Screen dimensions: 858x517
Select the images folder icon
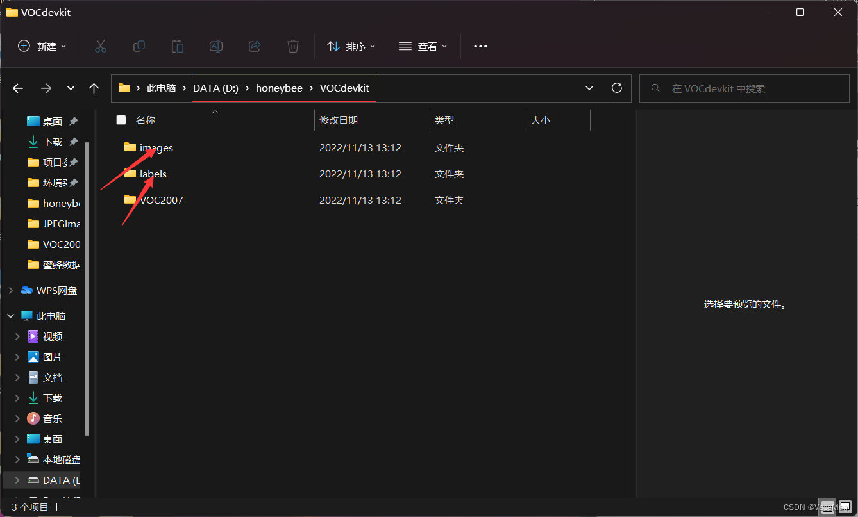pyautogui.click(x=130, y=147)
